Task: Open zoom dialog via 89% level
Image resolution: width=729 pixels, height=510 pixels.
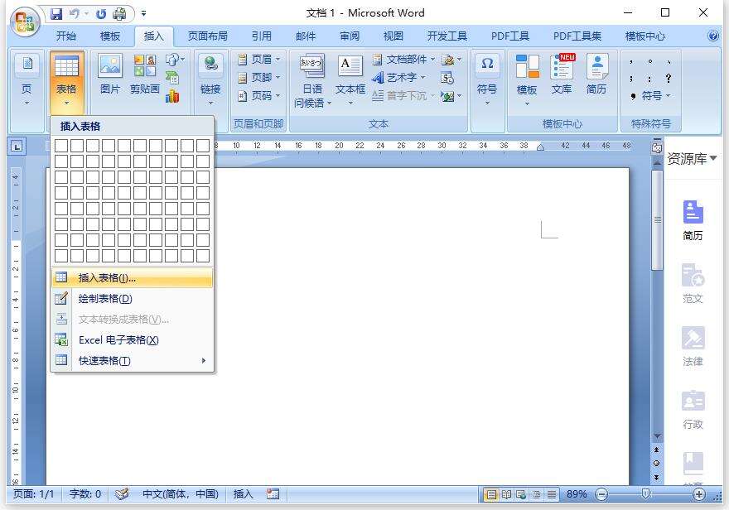Action: click(577, 494)
